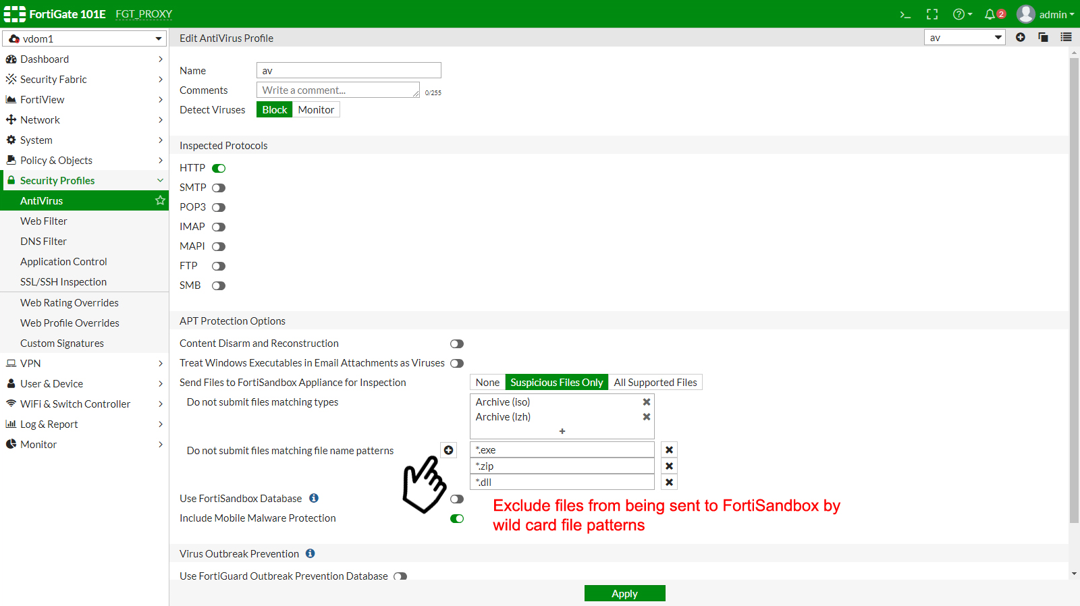1080x606 pixels.
Task: Clone the current AntiVirus profile
Action: [1043, 37]
